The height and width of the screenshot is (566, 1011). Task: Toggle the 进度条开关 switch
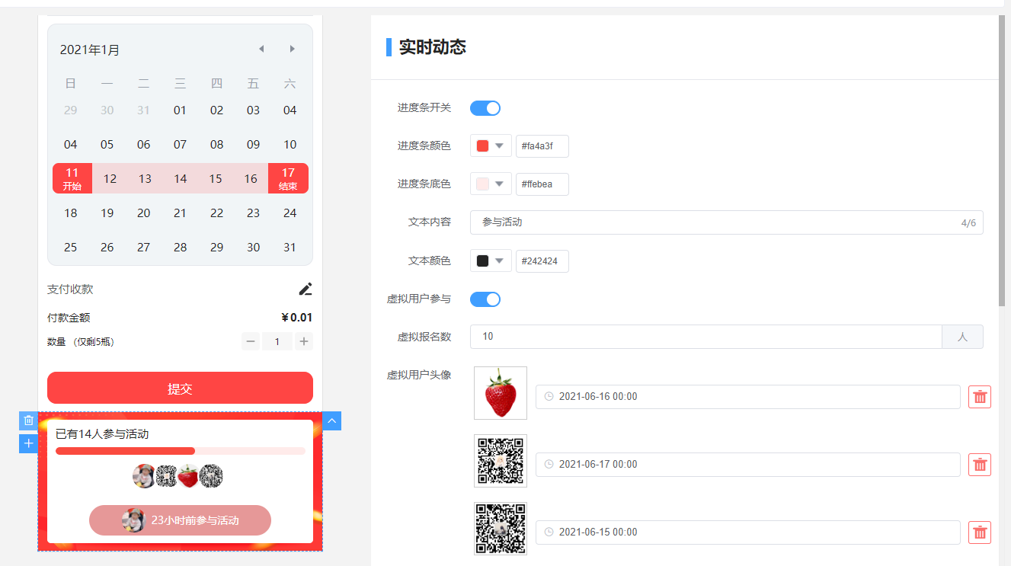click(485, 108)
